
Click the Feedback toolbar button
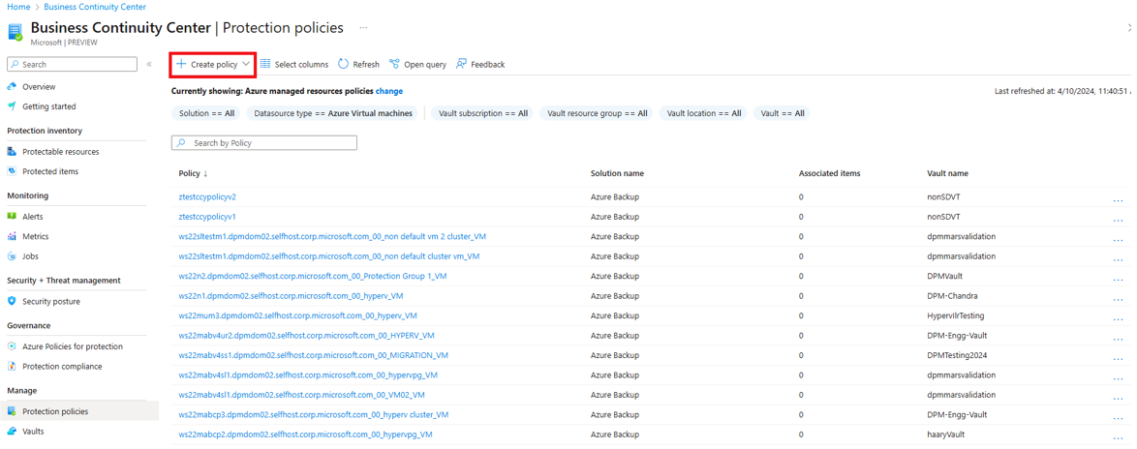480,65
